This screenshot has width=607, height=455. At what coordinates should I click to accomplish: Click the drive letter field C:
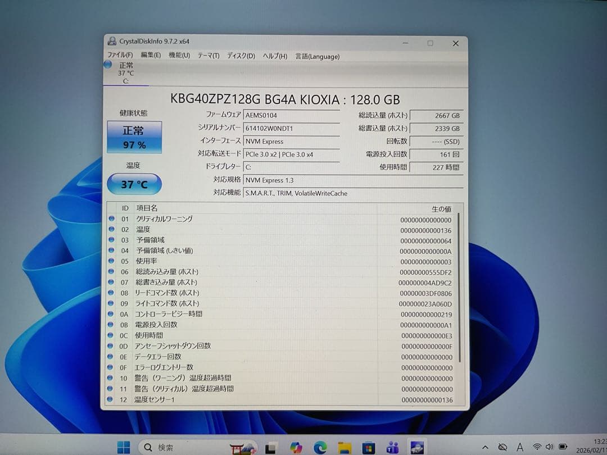[x=292, y=167]
